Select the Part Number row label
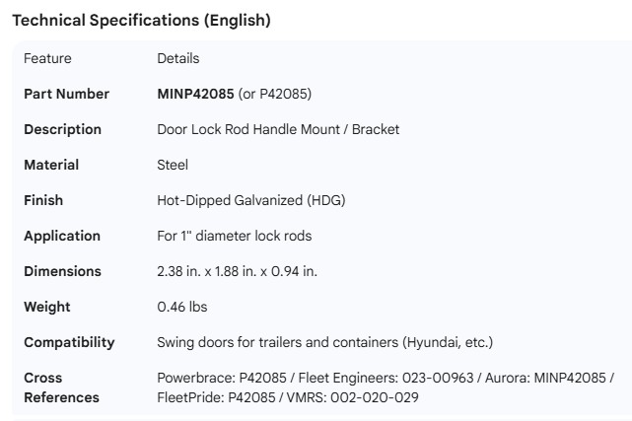Image resolution: width=632 pixels, height=421 pixels. (x=66, y=94)
